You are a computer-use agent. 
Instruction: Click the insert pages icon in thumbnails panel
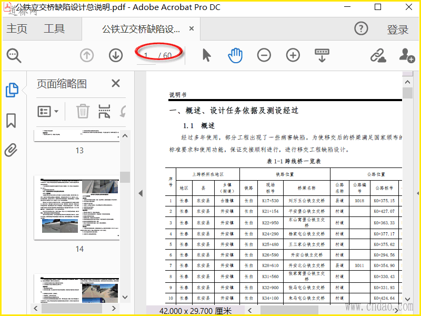[104, 111]
